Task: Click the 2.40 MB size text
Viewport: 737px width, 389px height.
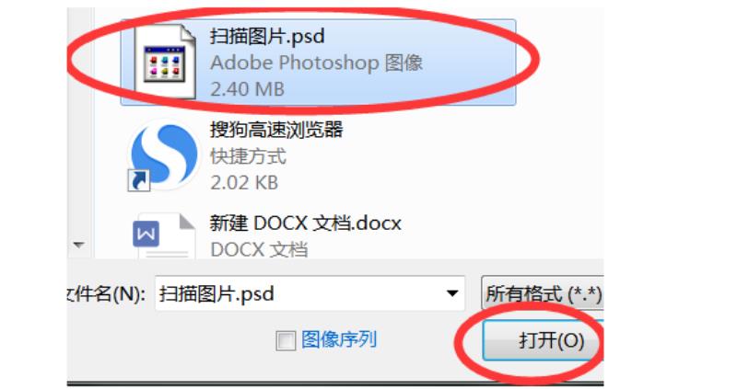Action: point(247,89)
